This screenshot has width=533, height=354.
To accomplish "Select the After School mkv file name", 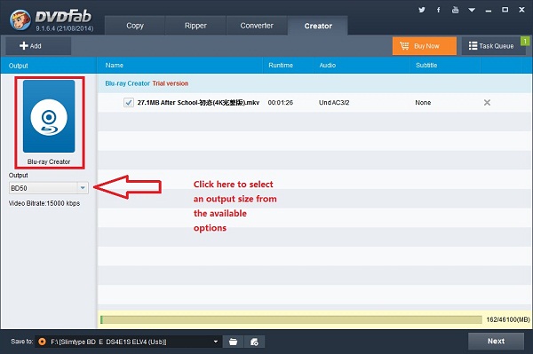I will (198, 103).
